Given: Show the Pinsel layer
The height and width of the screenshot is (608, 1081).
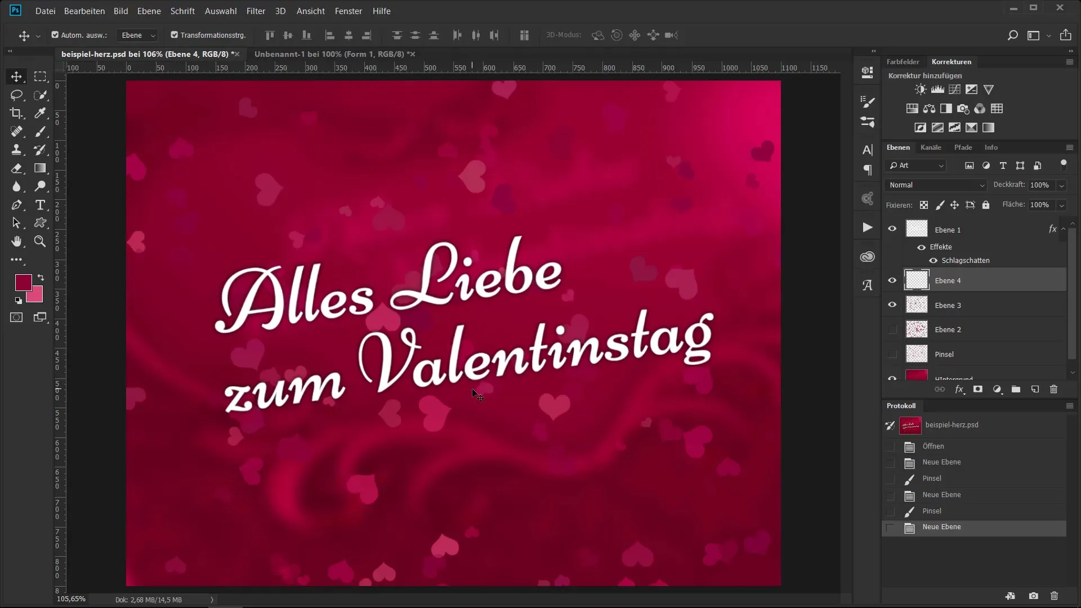Looking at the screenshot, I should tap(892, 354).
